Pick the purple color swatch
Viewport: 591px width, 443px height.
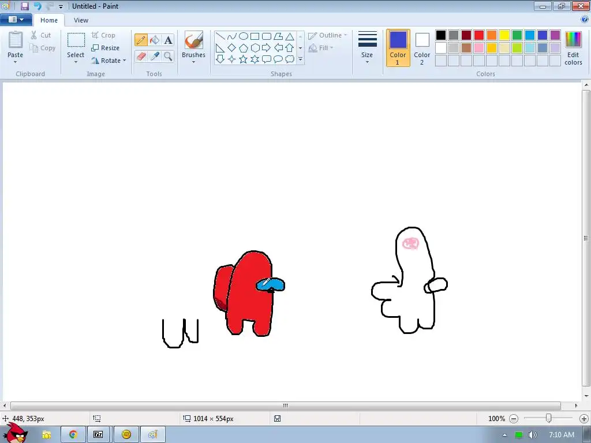tap(555, 35)
